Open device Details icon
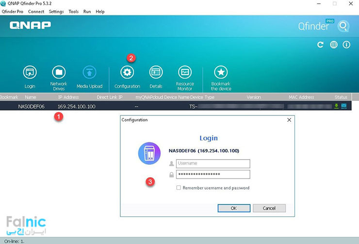Viewport: 359px width, 244px height. pyautogui.click(x=156, y=73)
